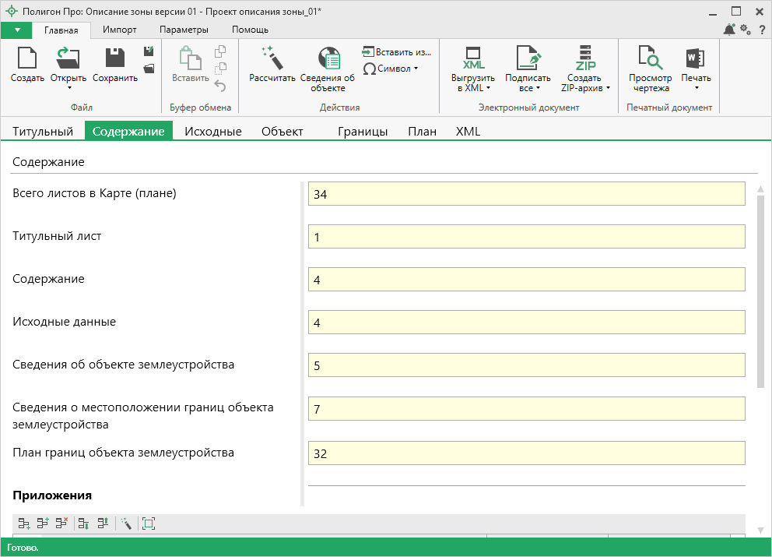
Task: Select the Титульный section tab
Action: point(43,132)
